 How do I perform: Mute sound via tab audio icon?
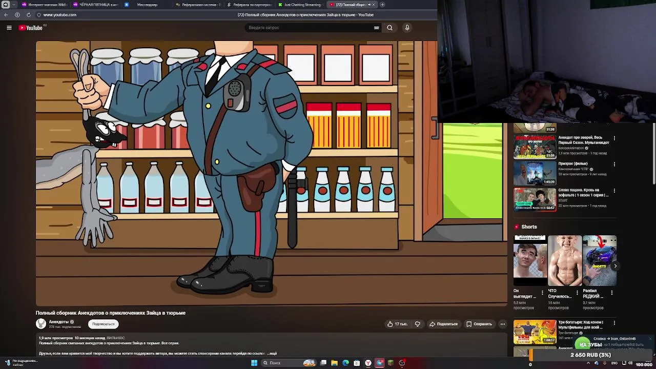click(x=369, y=5)
